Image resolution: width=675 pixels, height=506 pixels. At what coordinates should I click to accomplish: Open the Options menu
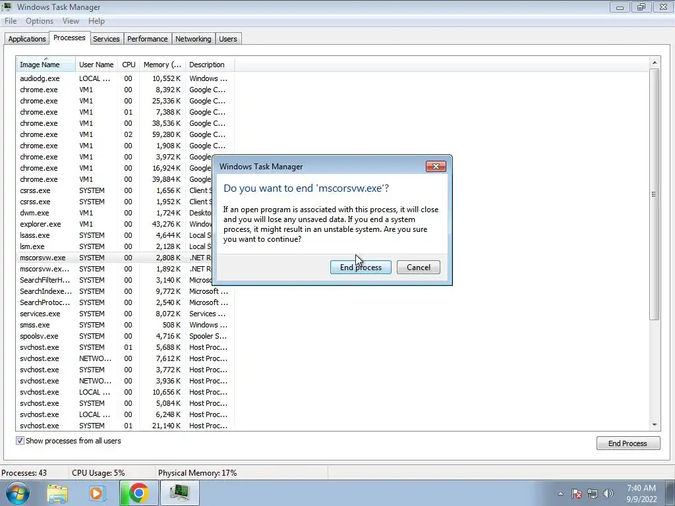(40, 21)
